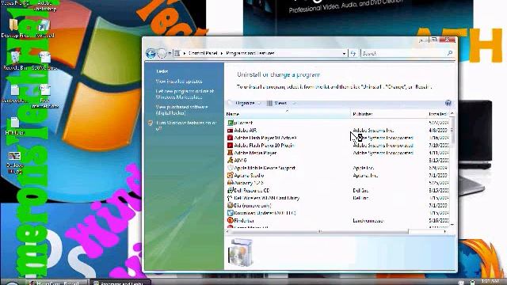The image size is (507, 285).
Task: Click the Forward arrow in Programs and Features
Action: (x=162, y=53)
